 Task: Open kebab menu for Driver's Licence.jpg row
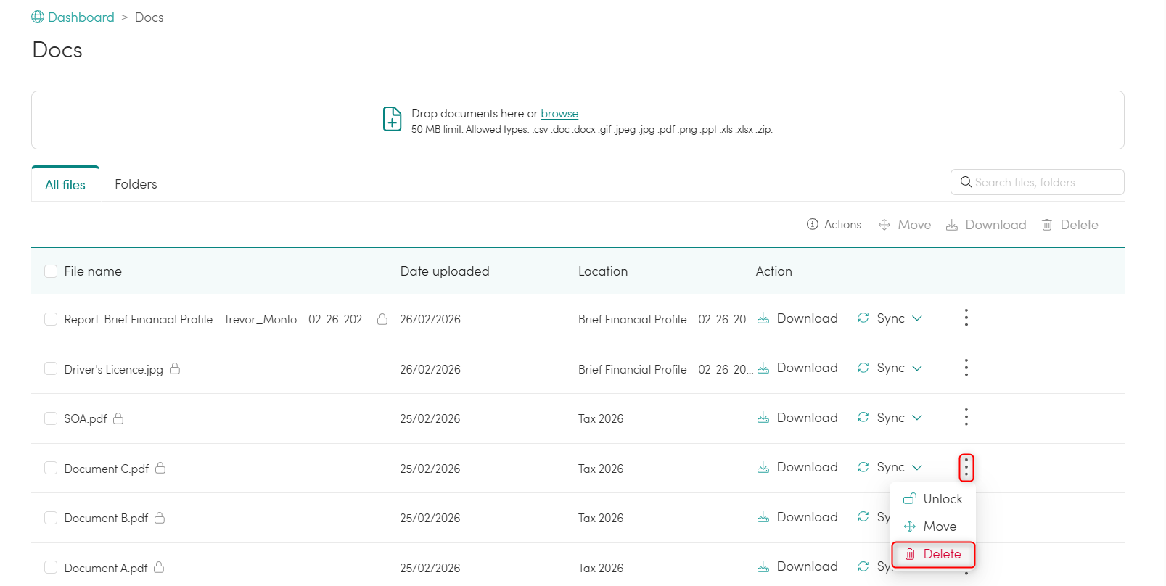pos(966,368)
